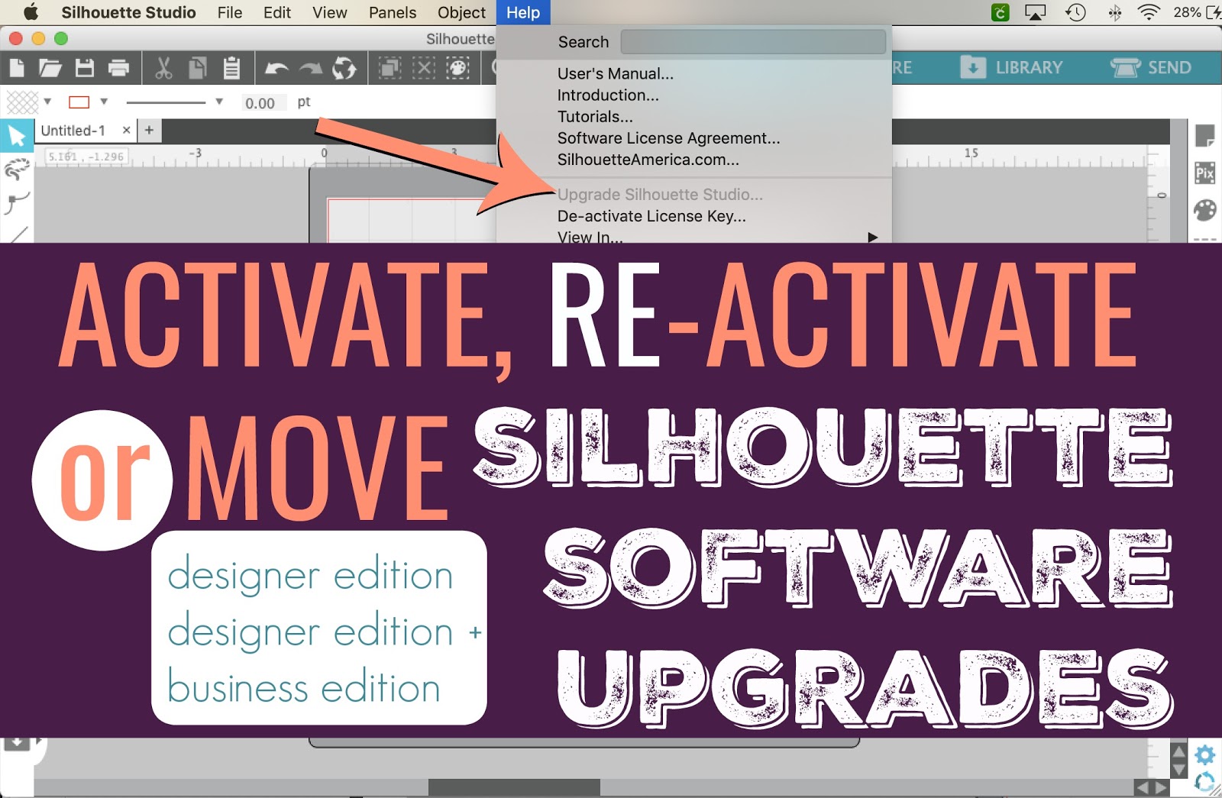Viewport: 1222px width, 798px height.
Task: Click the scroll right arrow button
Action: click(1161, 787)
